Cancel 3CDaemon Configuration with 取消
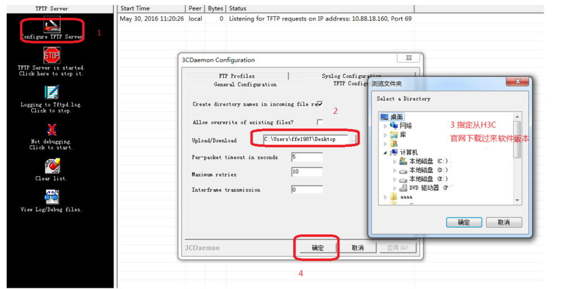The image size is (572, 289). coord(357,248)
